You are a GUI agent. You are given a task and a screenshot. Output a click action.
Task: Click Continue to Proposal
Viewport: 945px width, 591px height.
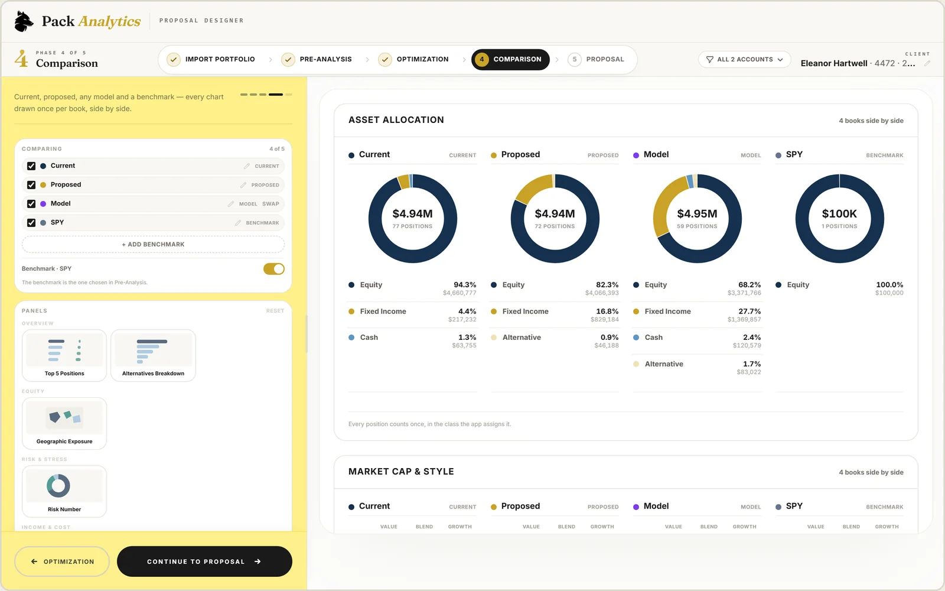click(x=204, y=561)
